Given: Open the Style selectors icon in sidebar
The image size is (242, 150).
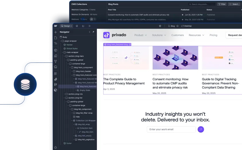Looking at the screenshot, I should coord(56,56).
